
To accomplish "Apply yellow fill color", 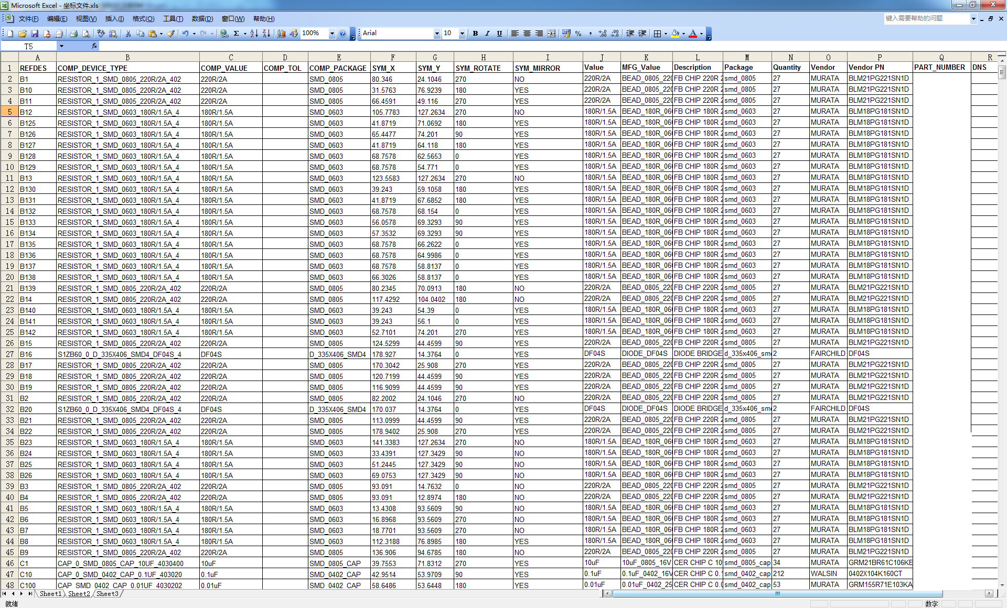I will pyautogui.click(x=675, y=34).
